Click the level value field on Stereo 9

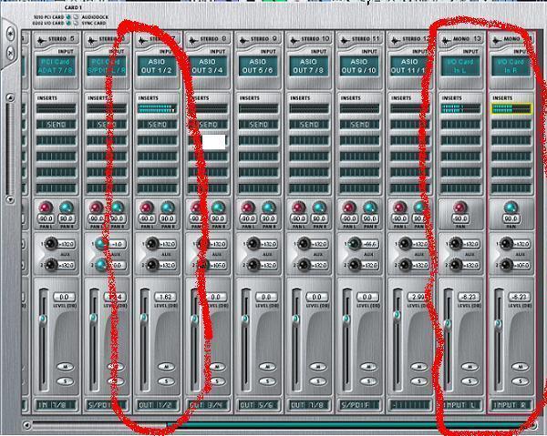(x=266, y=297)
